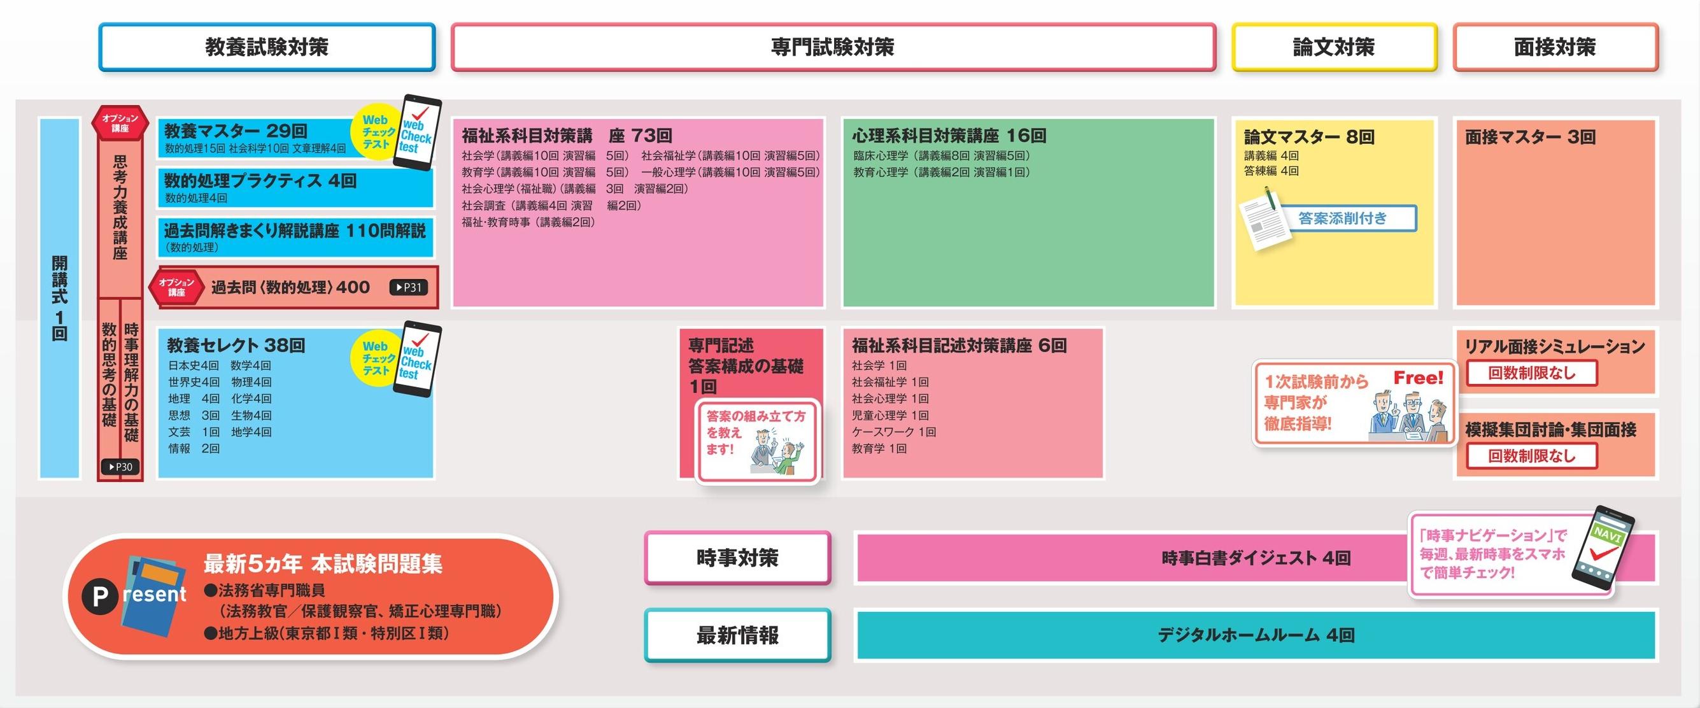Click the 開講式 1回 vertical blue bar
The width and height of the screenshot is (1700, 708).
click(x=59, y=297)
